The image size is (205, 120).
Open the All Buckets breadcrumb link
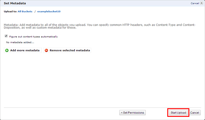pyautogui.click(x=25, y=11)
